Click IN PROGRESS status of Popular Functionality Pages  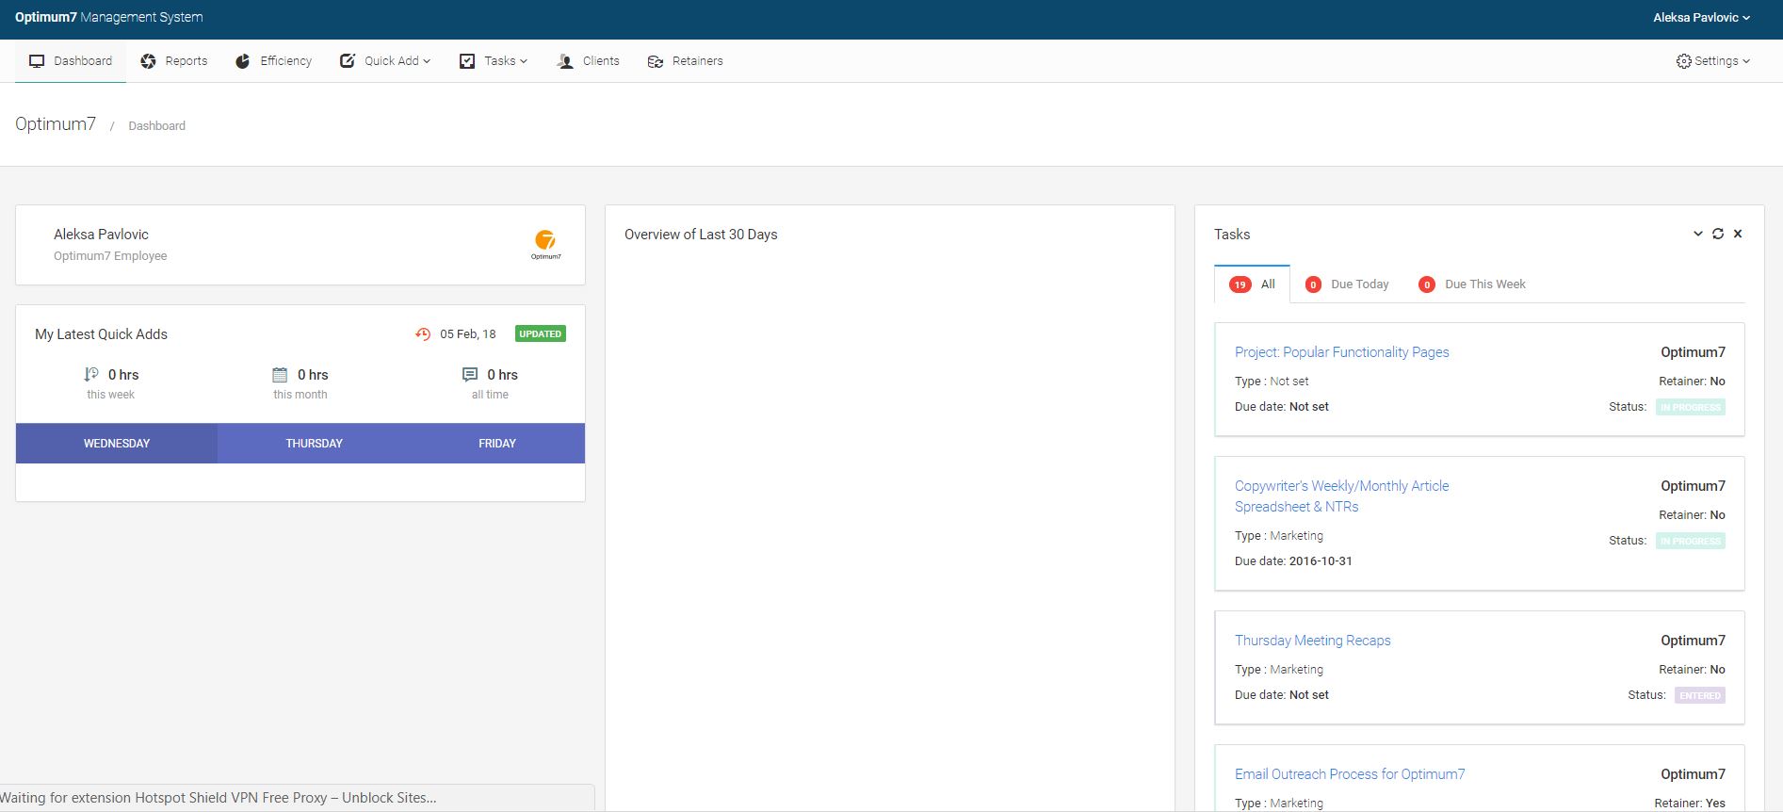pyautogui.click(x=1691, y=407)
